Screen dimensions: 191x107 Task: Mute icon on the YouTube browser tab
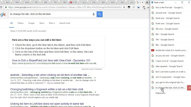click(76, 2)
